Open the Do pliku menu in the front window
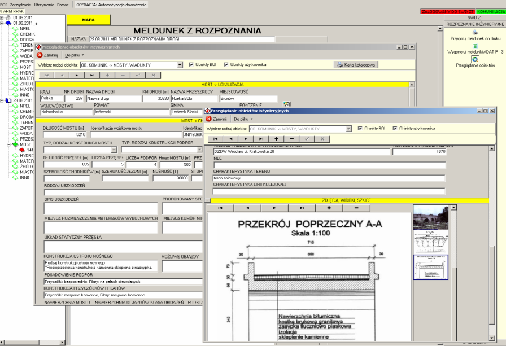The width and height of the screenshot is (506, 346). click(x=243, y=119)
